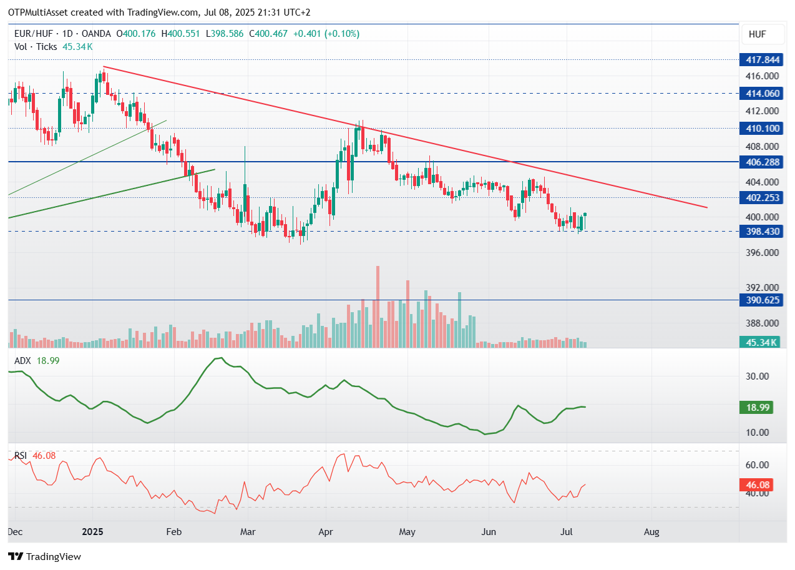Click the 2025 label on time axis
Viewport: 795px width, 570px height.
[x=92, y=533]
